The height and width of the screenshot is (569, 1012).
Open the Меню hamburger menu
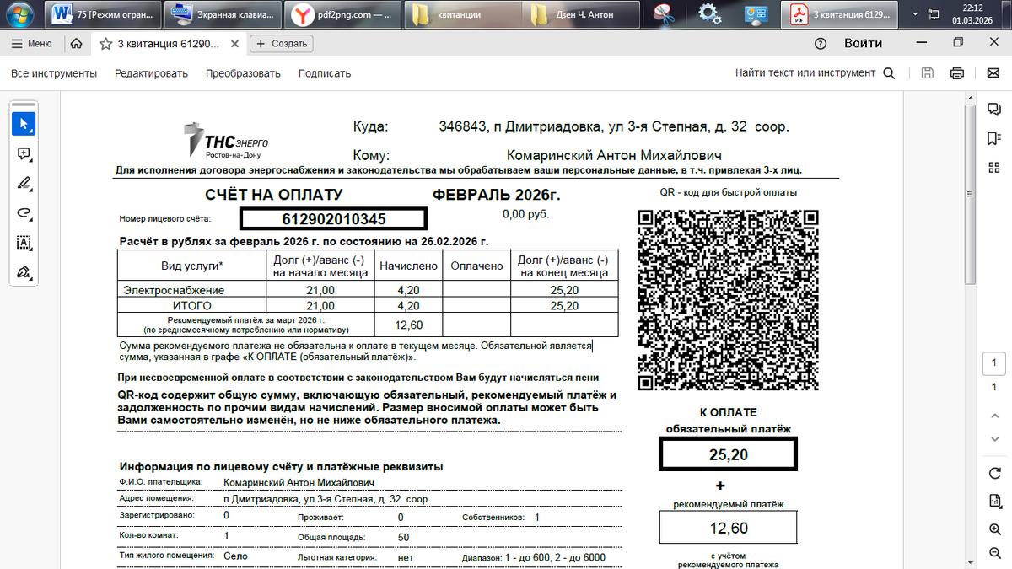(x=31, y=43)
